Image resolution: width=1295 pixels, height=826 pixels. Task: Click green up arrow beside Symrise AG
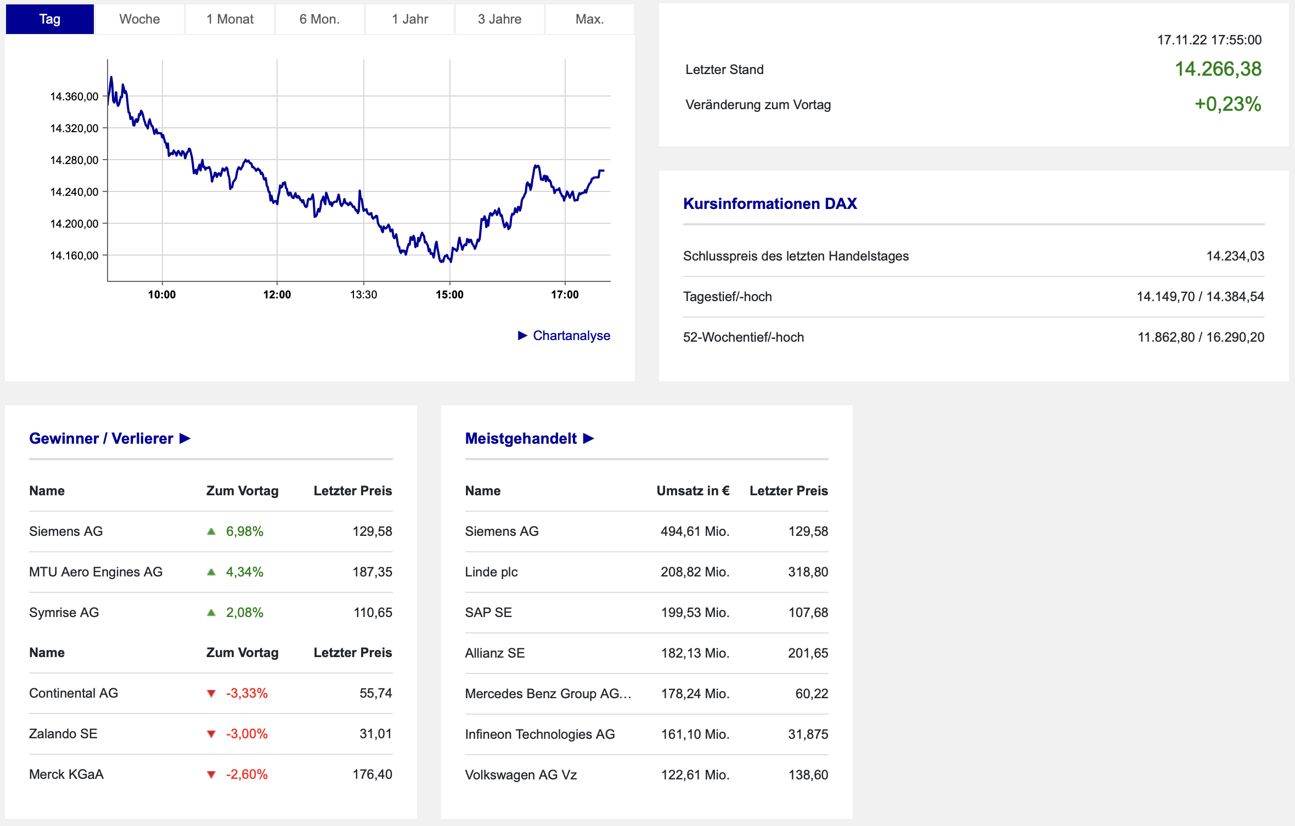tap(211, 613)
